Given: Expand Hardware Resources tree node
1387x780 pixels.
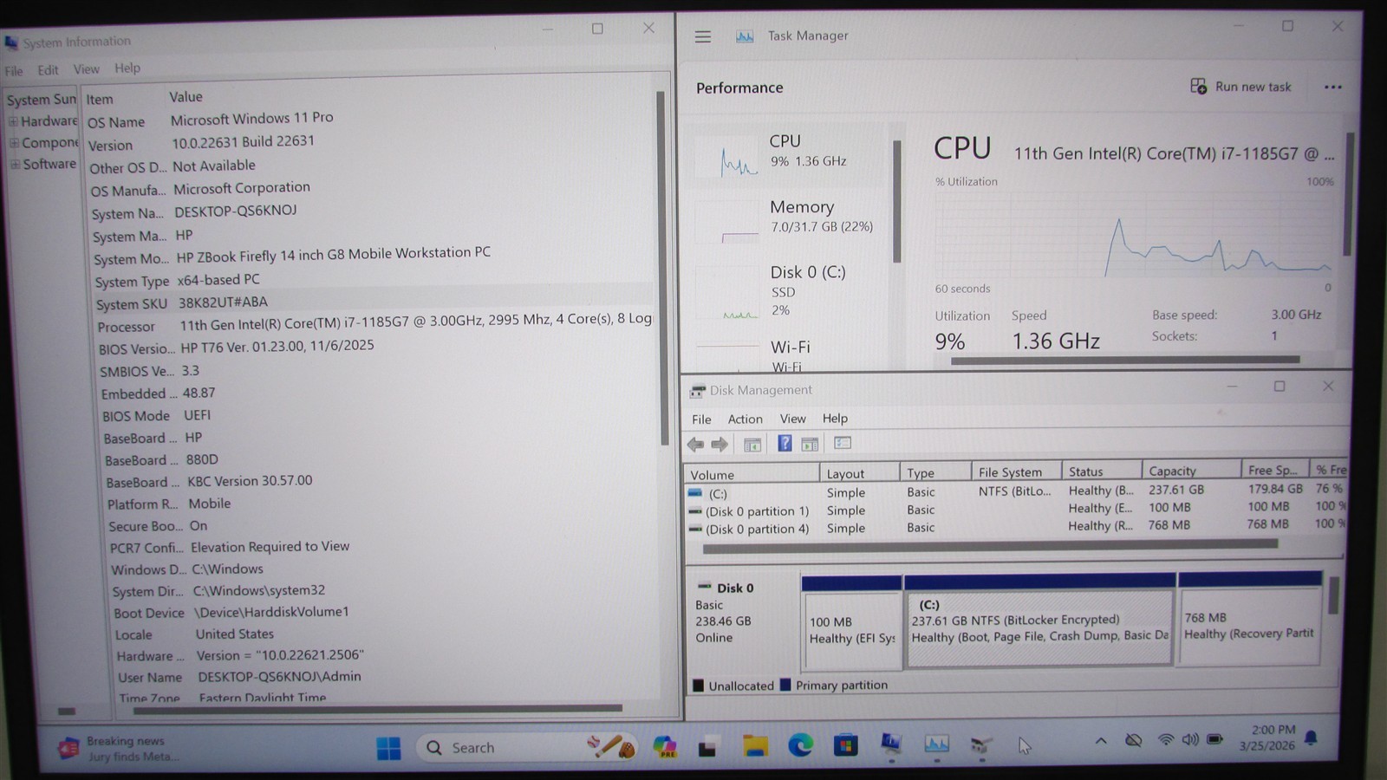Looking at the screenshot, I should coord(13,121).
